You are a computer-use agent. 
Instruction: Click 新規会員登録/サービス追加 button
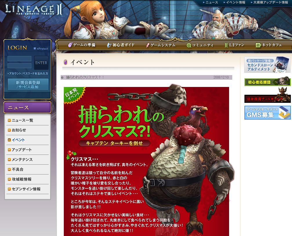tap(28, 84)
